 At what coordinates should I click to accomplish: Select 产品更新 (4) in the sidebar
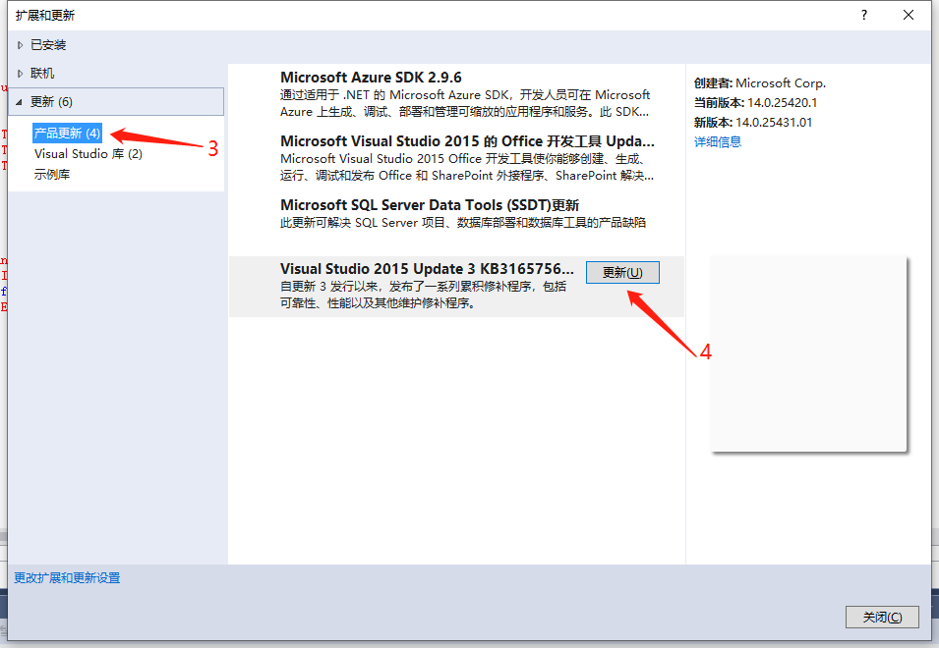coord(67,133)
